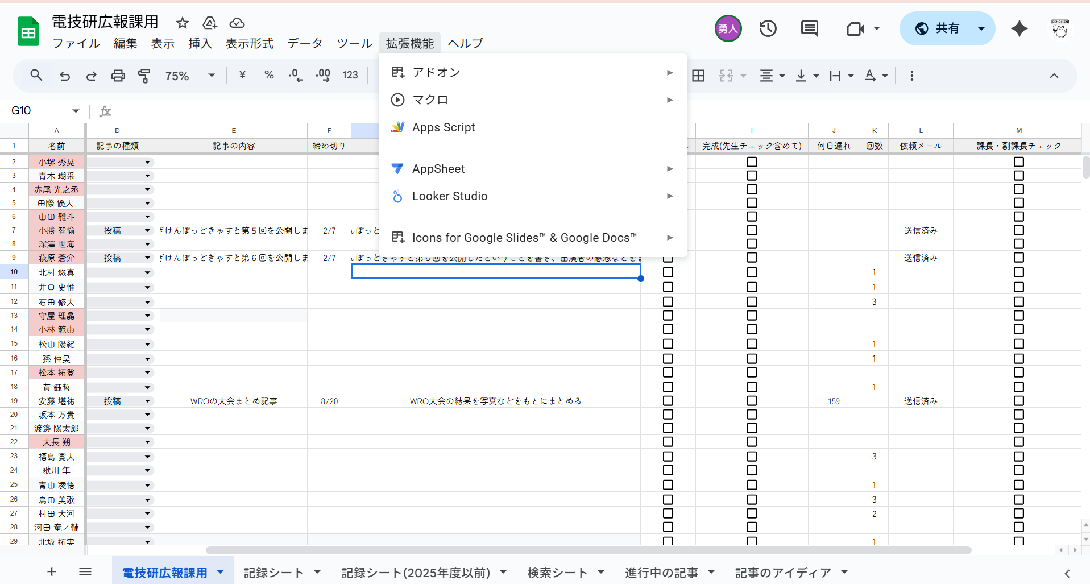The image size is (1090, 584).
Task: Click the borders toolbar icon
Action: click(698, 76)
